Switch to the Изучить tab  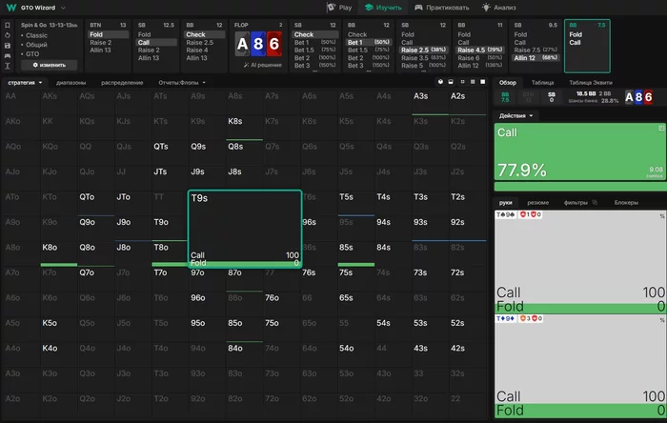pos(383,8)
